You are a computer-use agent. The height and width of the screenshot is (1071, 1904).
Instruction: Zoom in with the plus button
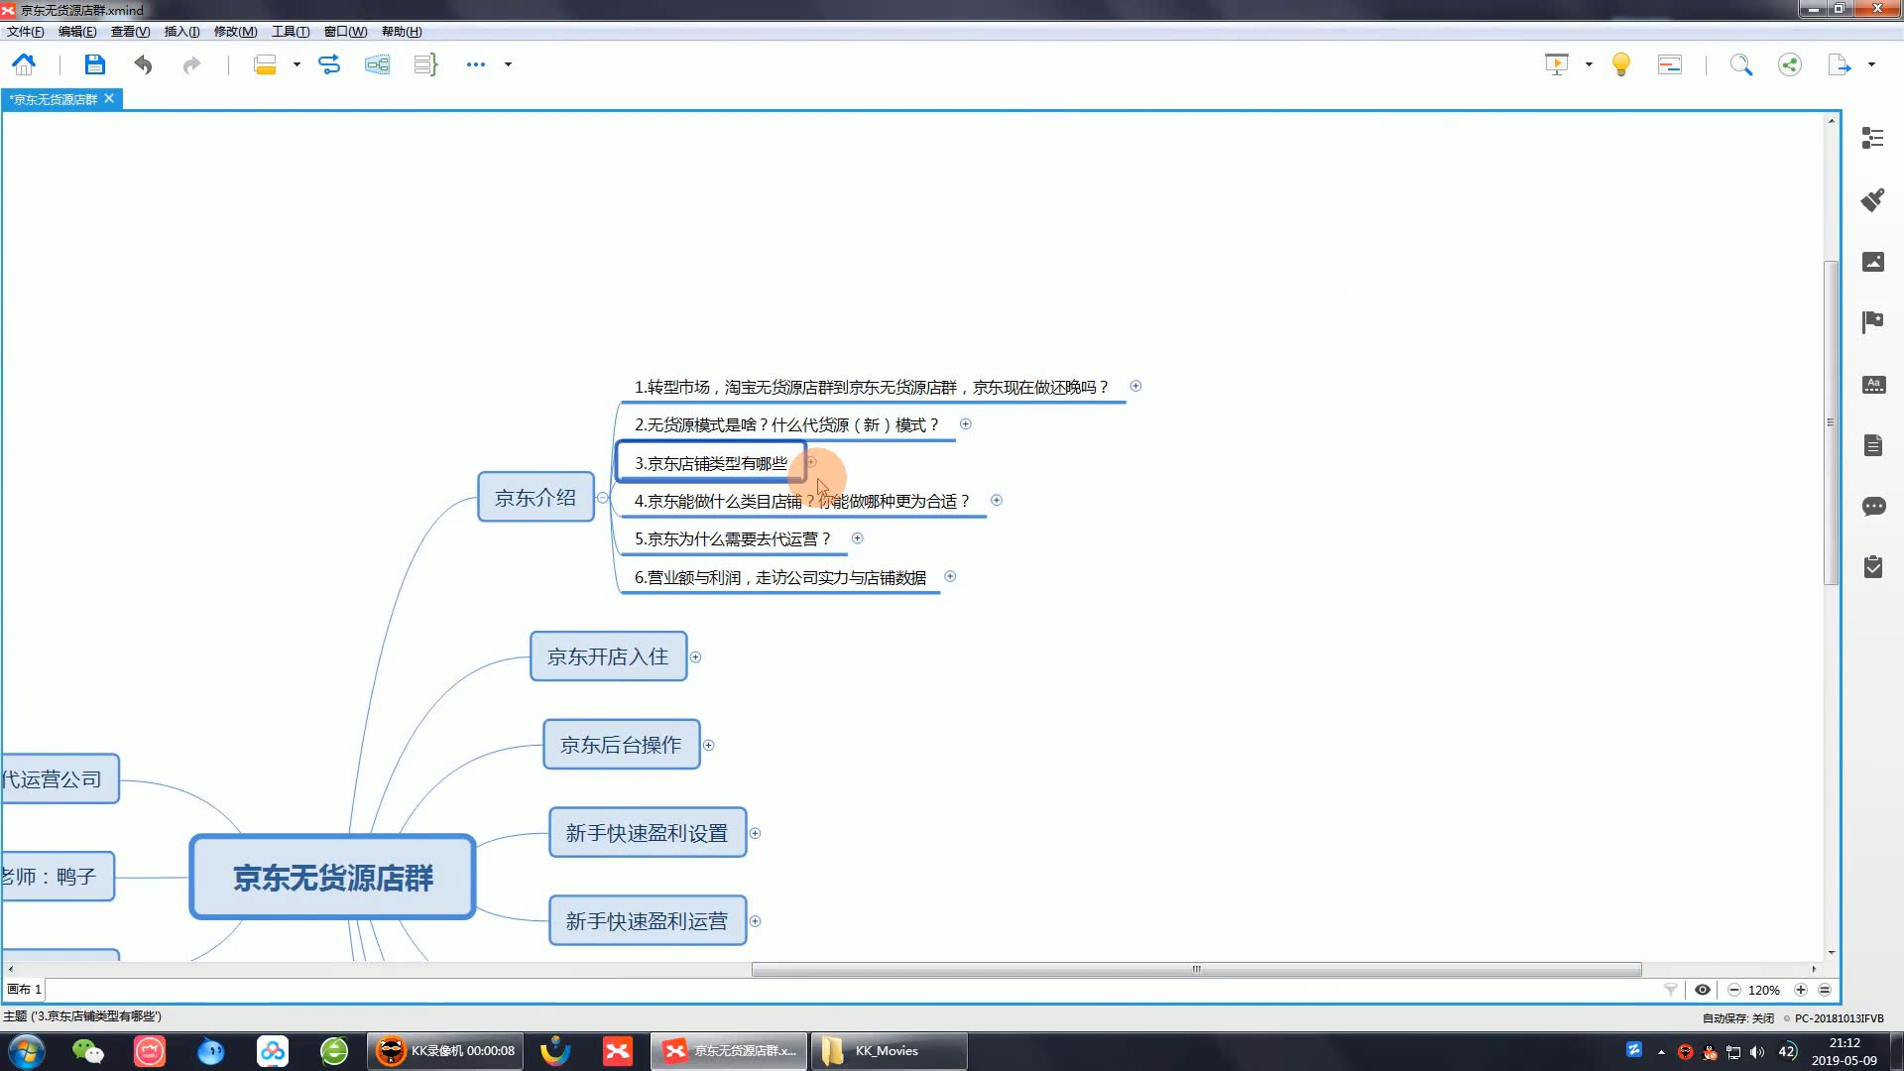pyautogui.click(x=1801, y=990)
